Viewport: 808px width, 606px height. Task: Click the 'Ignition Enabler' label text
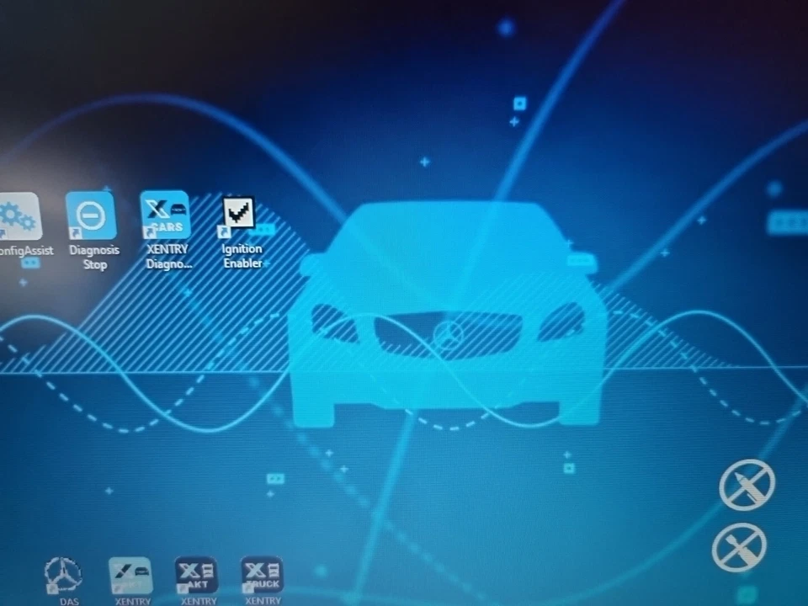click(242, 256)
